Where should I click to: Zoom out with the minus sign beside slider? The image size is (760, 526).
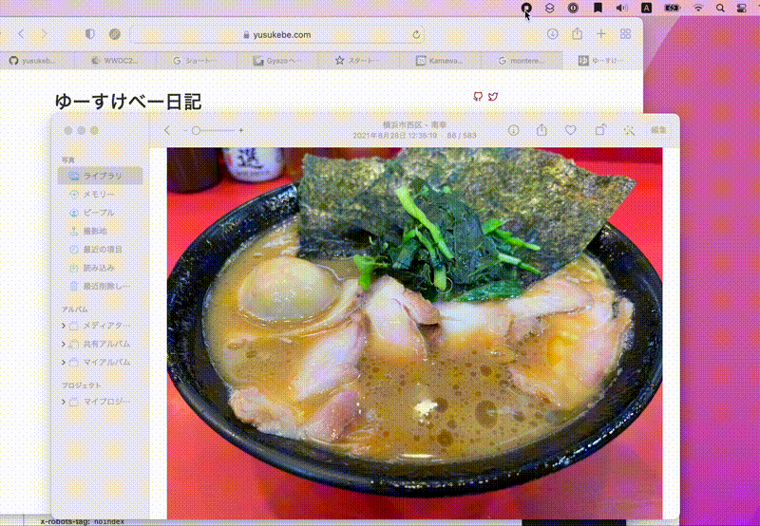[x=185, y=130]
